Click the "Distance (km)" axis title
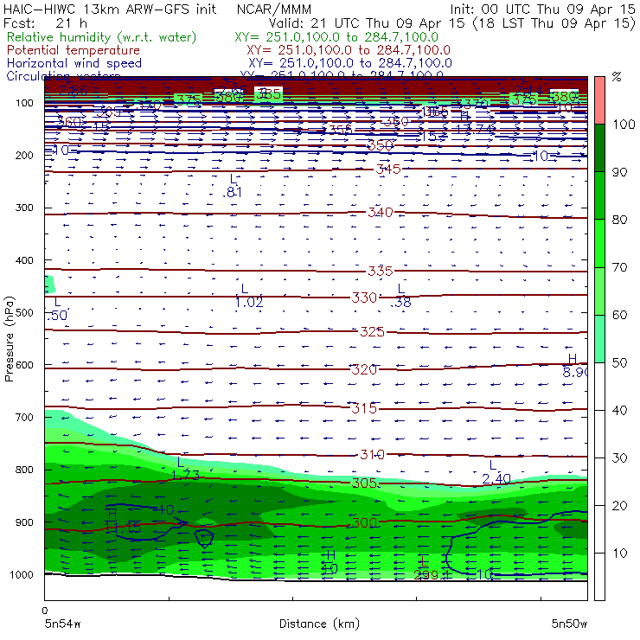 pos(319,624)
